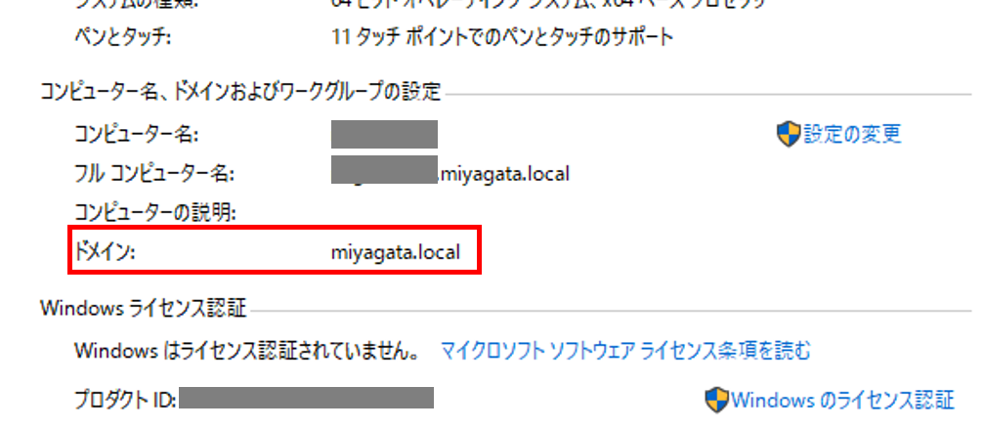Click the shield icon beside 設定の変更
This screenshot has height=429, width=985.
(x=789, y=134)
